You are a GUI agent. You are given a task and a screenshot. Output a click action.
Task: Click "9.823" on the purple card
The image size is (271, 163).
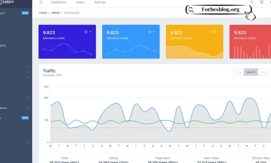tap(49, 33)
